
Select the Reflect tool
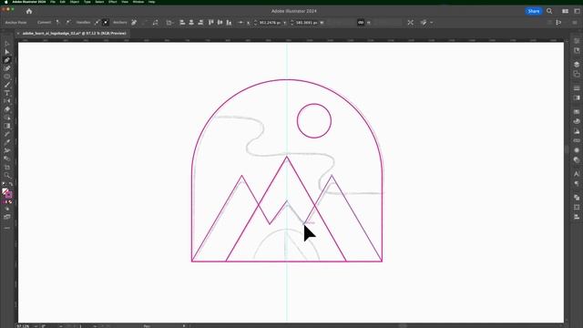click(x=7, y=101)
